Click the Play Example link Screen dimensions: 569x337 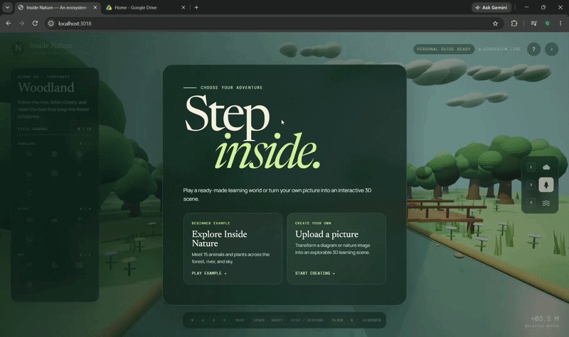(x=209, y=273)
